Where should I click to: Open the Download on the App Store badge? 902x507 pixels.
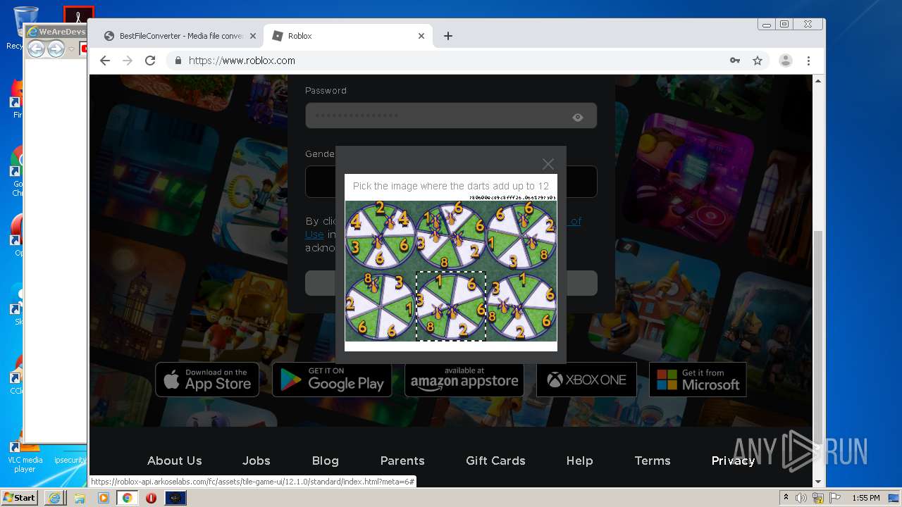(x=207, y=380)
